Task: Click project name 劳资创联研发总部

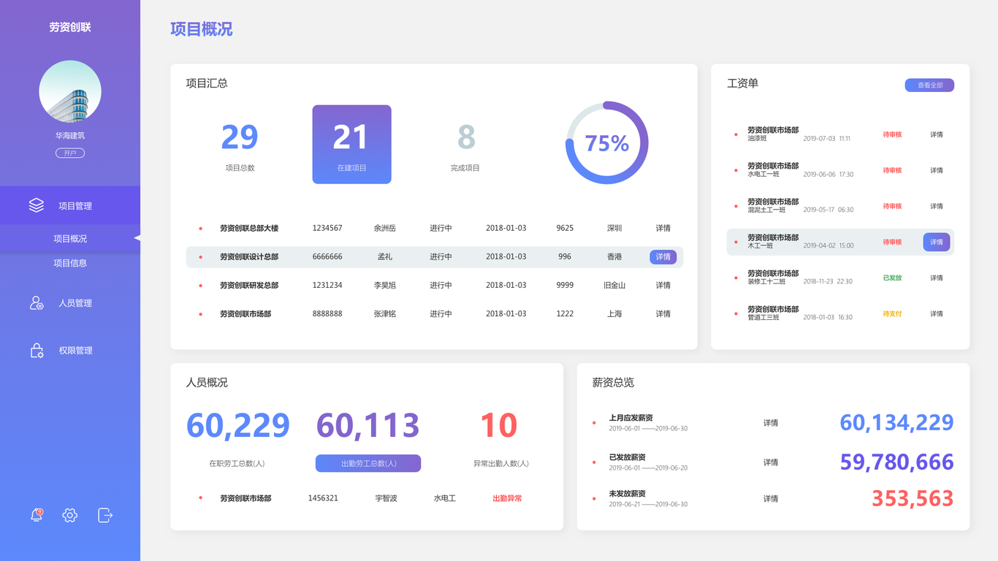Action: pos(249,285)
